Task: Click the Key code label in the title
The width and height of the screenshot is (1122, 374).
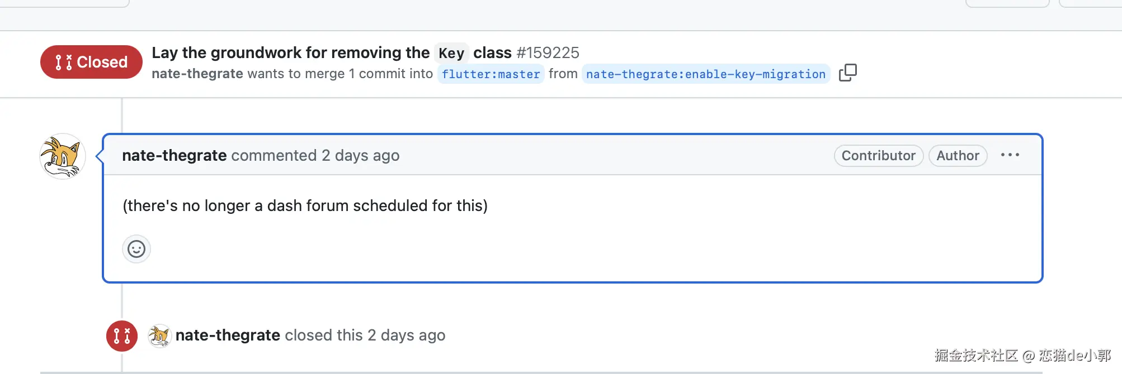Action: point(451,53)
